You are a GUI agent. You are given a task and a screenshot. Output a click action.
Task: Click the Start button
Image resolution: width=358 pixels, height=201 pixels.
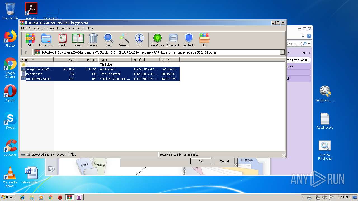pyautogui.click(x=8, y=197)
